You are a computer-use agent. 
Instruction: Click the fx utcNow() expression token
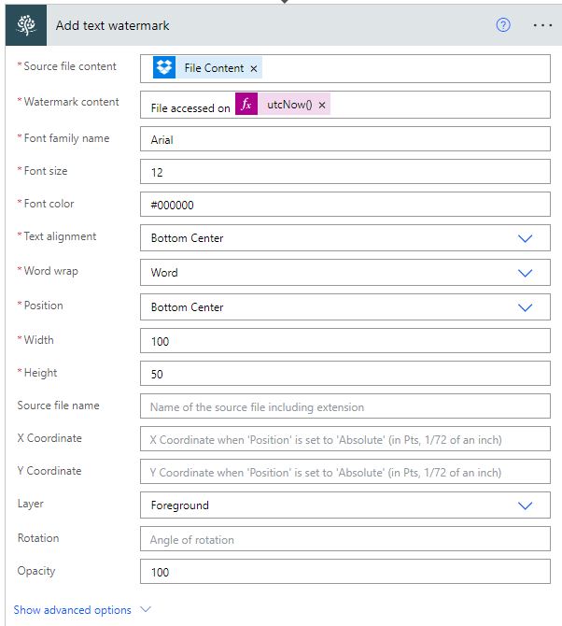point(296,106)
